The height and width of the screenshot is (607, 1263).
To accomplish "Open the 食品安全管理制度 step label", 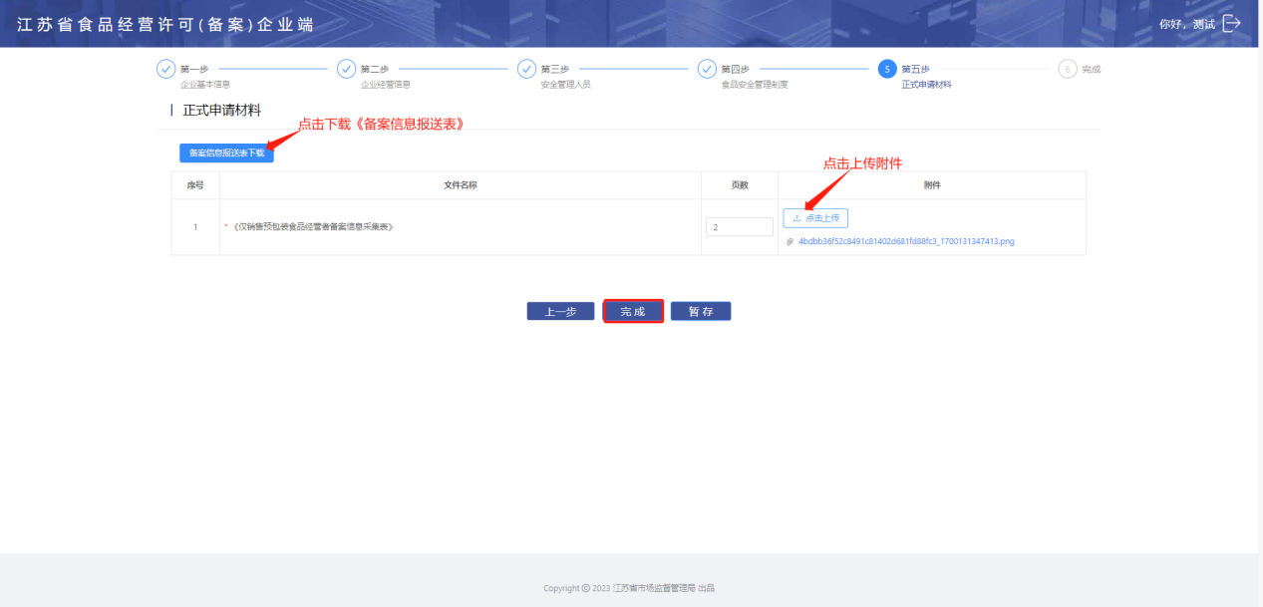I will point(755,85).
